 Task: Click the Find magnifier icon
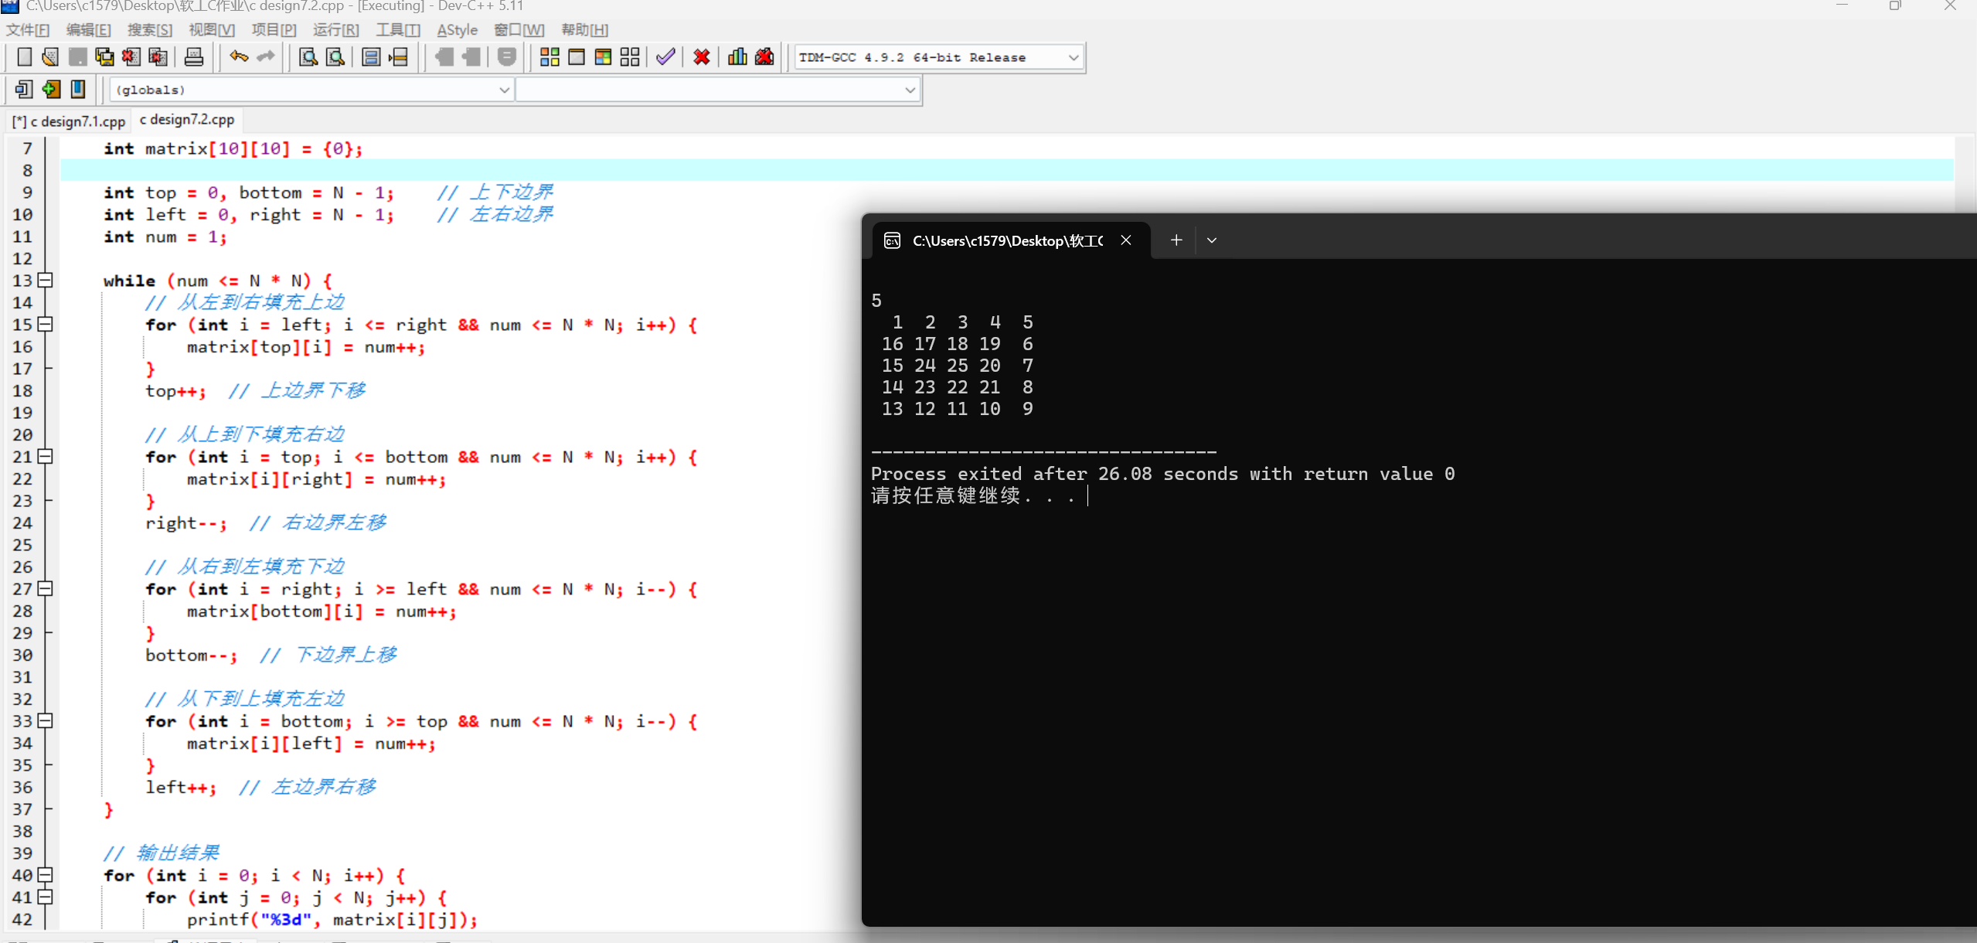(308, 57)
